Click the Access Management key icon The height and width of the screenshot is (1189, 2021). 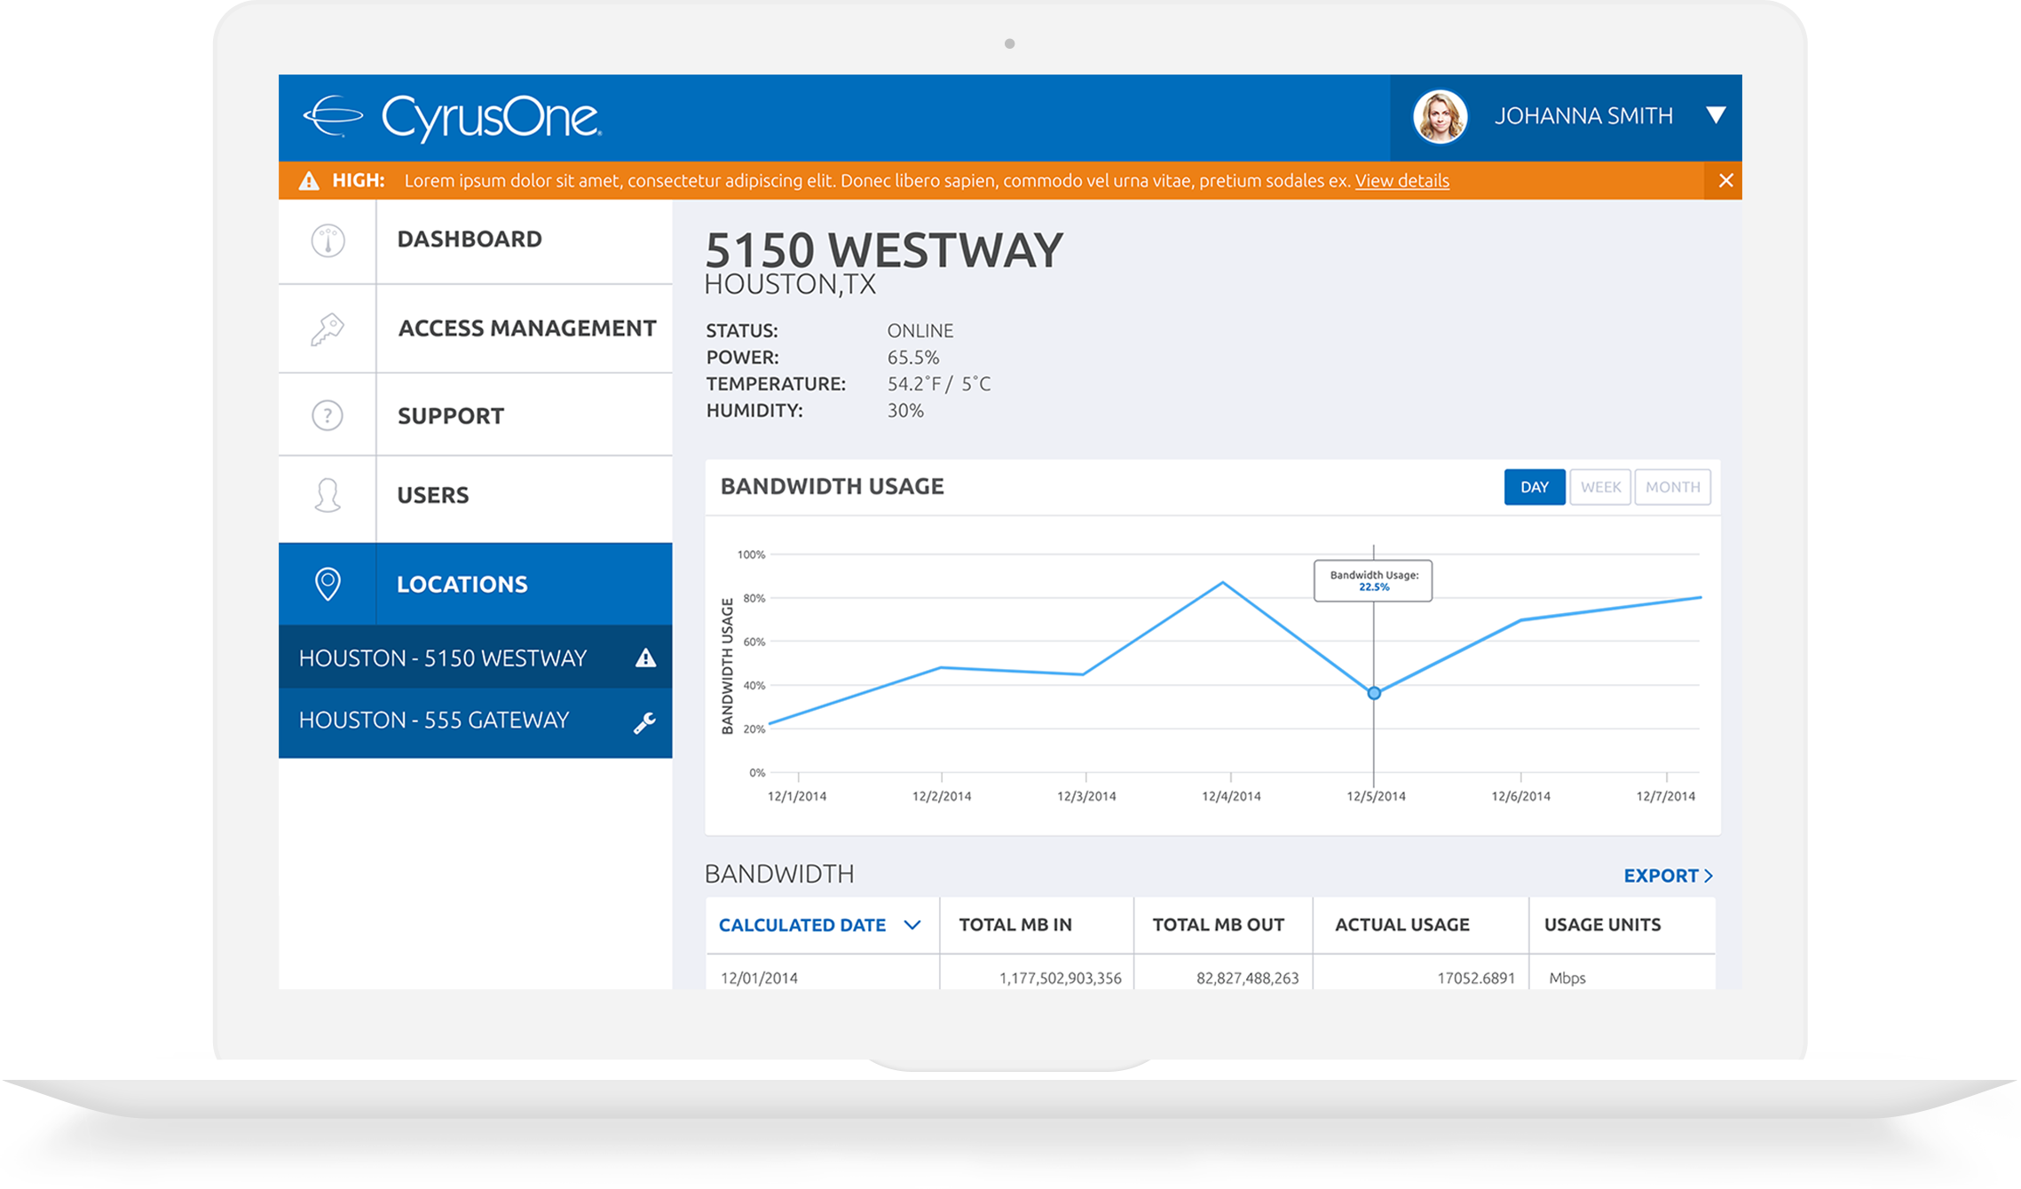pyautogui.click(x=328, y=329)
